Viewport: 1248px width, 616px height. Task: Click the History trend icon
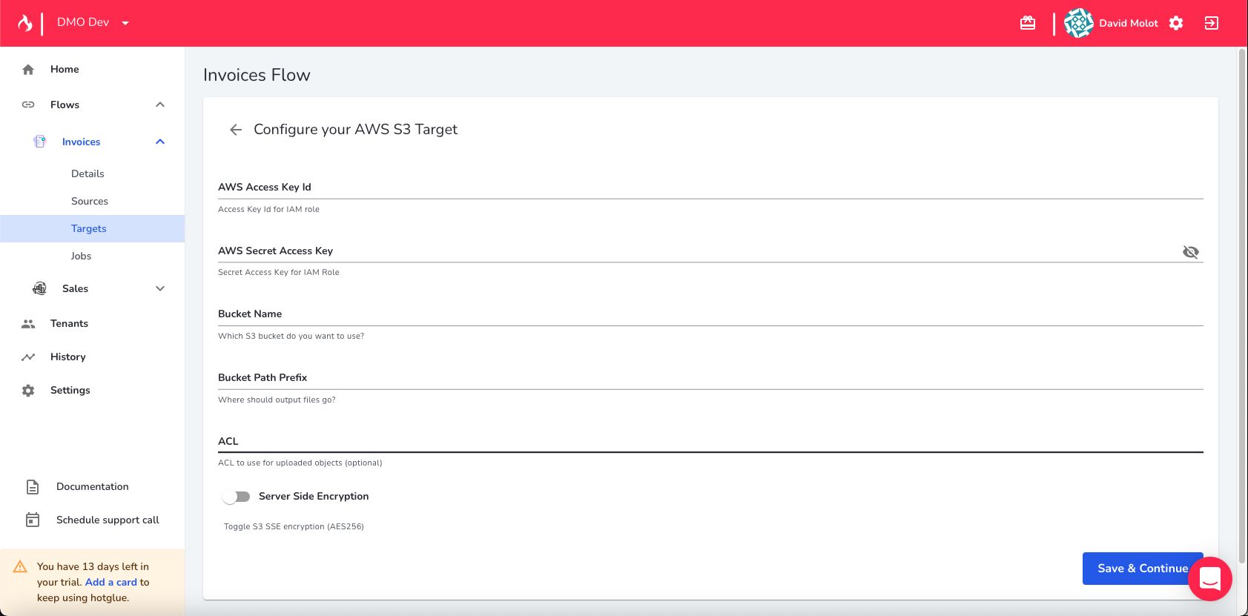[x=28, y=357]
